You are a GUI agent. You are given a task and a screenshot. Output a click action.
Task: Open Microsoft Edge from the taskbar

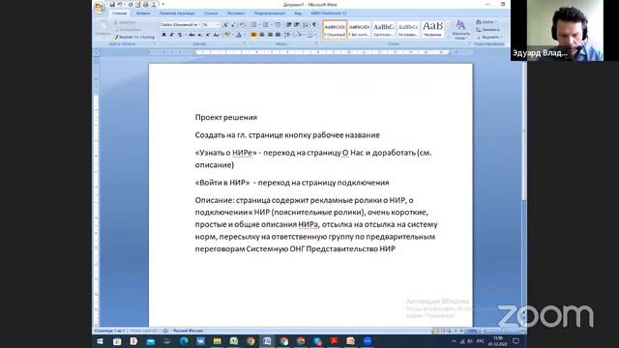coord(184,341)
